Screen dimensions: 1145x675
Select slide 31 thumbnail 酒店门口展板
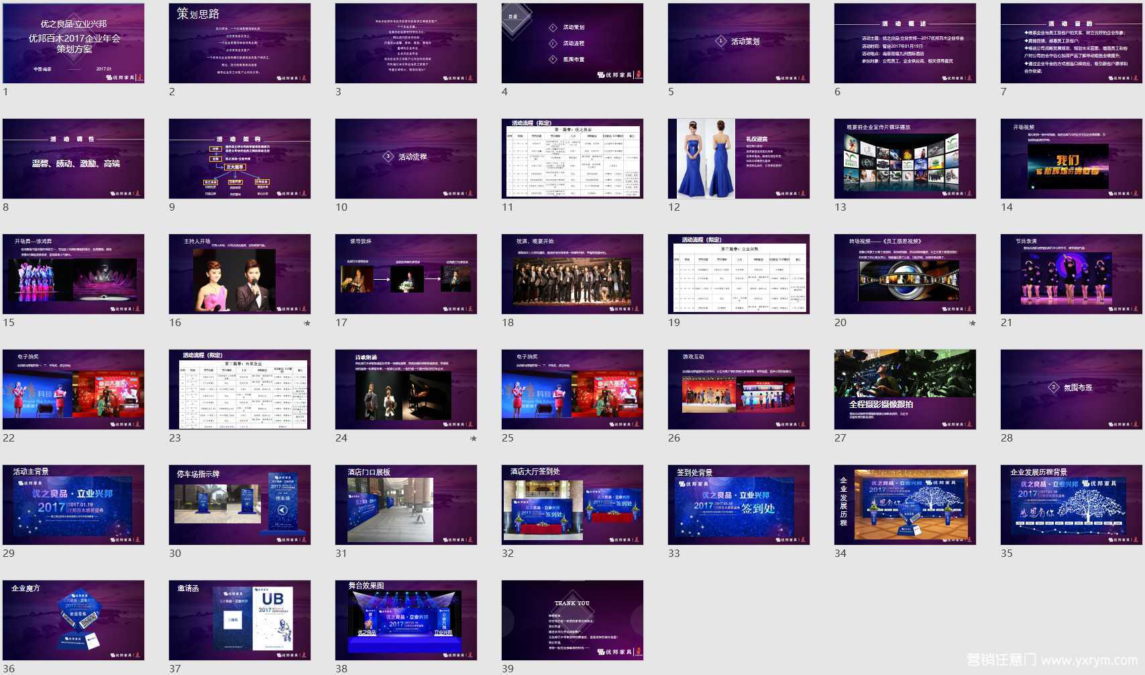pos(406,505)
